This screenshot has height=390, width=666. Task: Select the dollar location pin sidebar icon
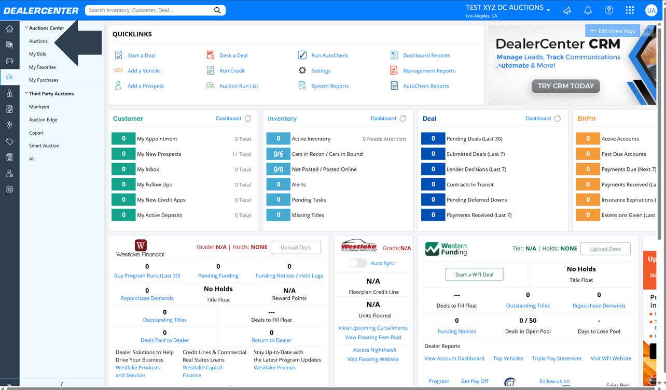(9, 125)
